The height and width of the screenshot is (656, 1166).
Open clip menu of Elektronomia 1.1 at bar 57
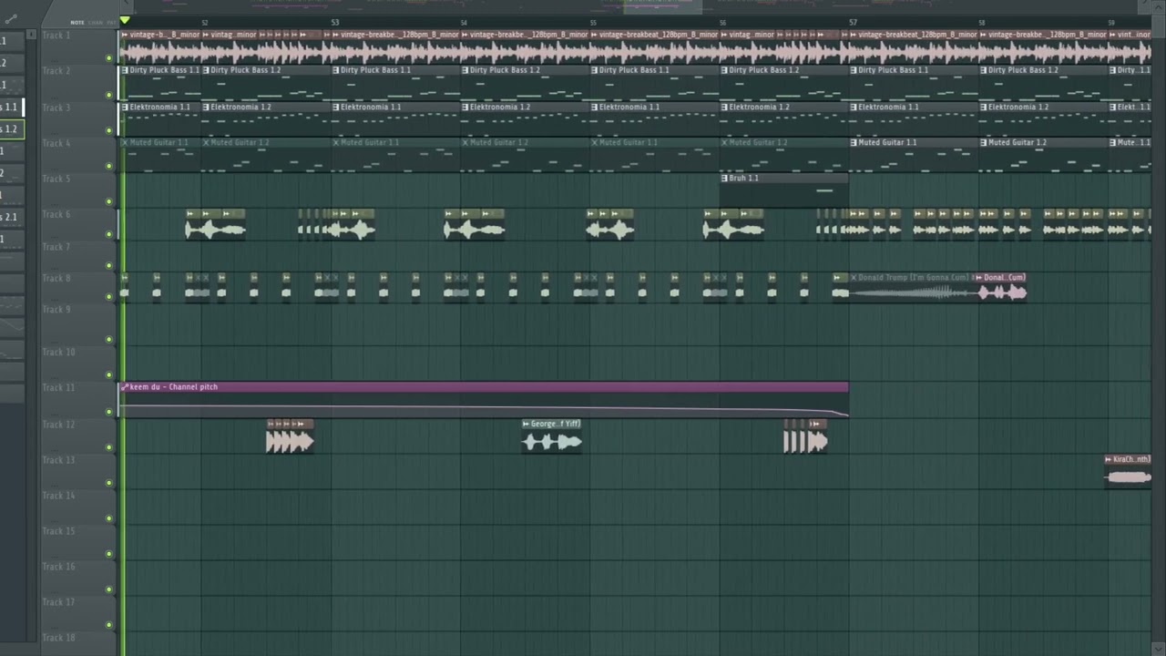pyautogui.click(x=854, y=108)
